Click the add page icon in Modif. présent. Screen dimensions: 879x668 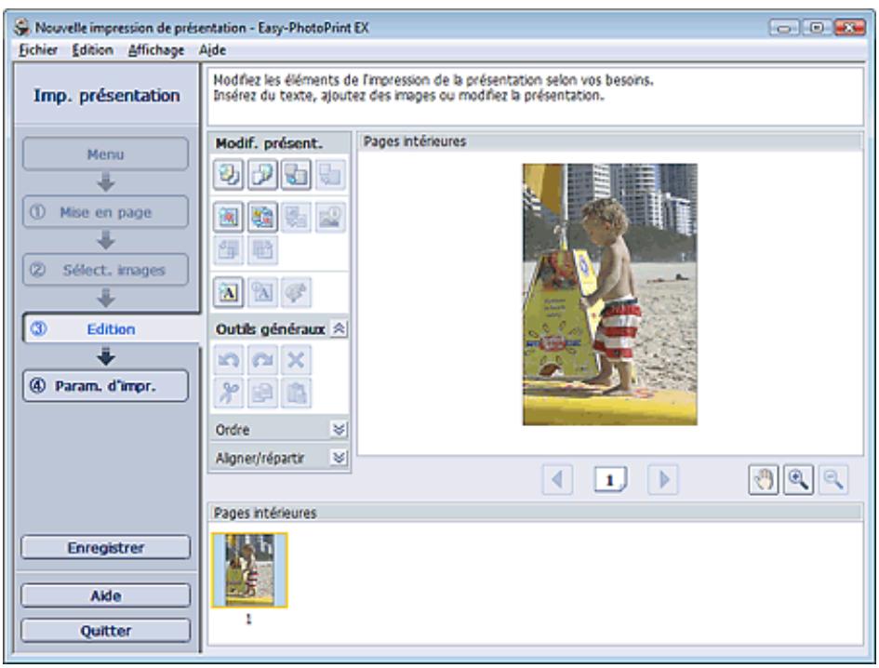point(262,174)
